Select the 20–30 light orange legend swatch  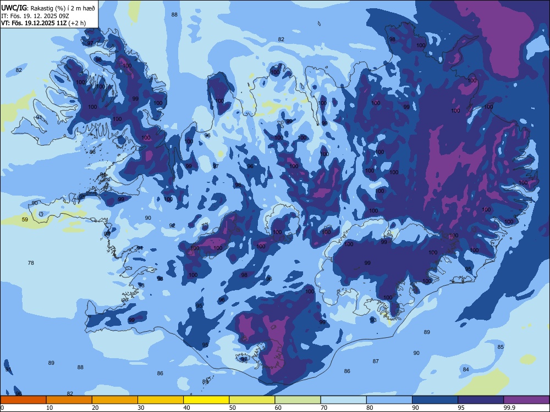[x=115, y=400]
